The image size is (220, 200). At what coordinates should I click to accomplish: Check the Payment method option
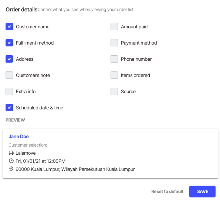pyautogui.click(x=114, y=43)
